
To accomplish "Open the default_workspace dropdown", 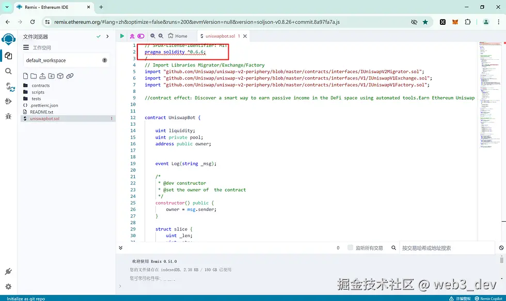I will pos(67,60).
